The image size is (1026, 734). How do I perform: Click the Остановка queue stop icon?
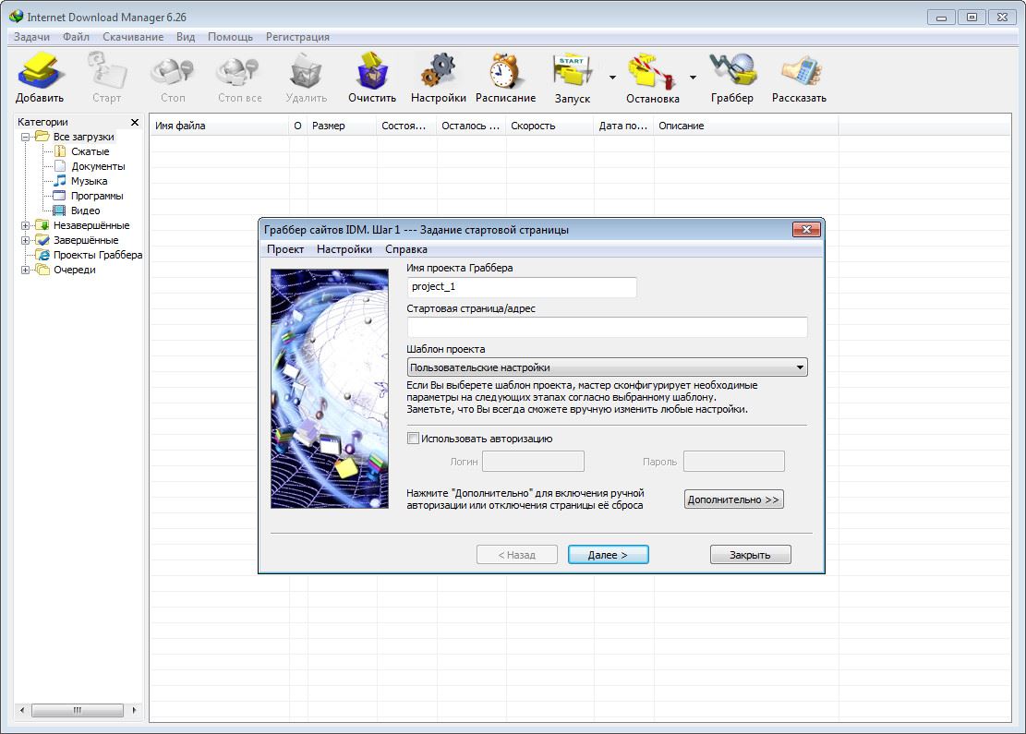pos(652,71)
